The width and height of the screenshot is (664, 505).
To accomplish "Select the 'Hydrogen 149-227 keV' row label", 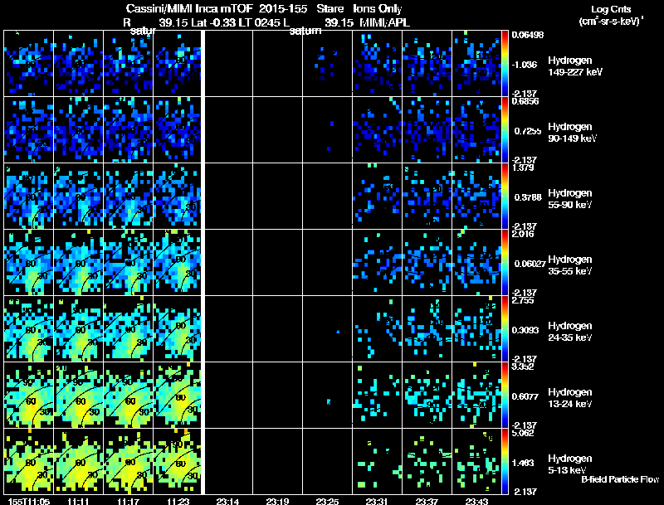I will coord(574,66).
